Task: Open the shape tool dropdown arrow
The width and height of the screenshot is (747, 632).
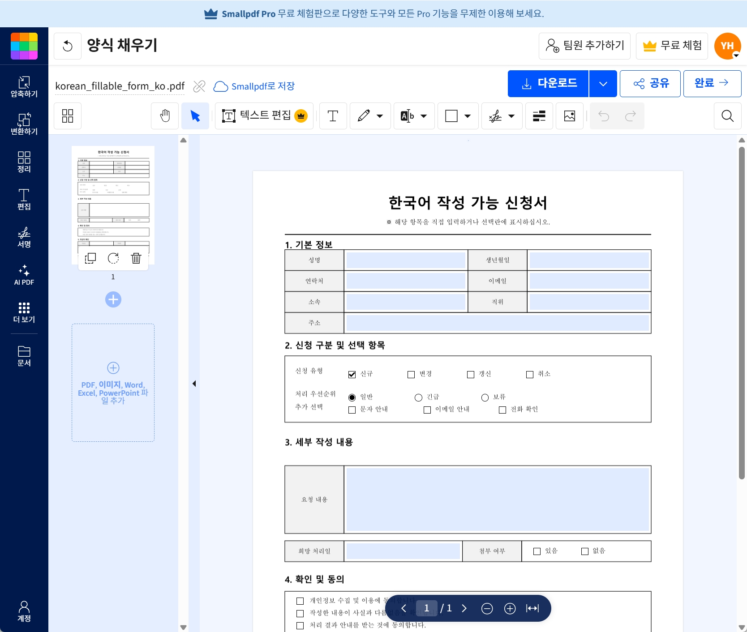Action: point(468,116)
